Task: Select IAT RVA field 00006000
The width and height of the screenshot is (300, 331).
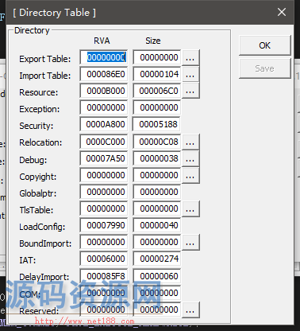Action: click(x=104, y=259)
